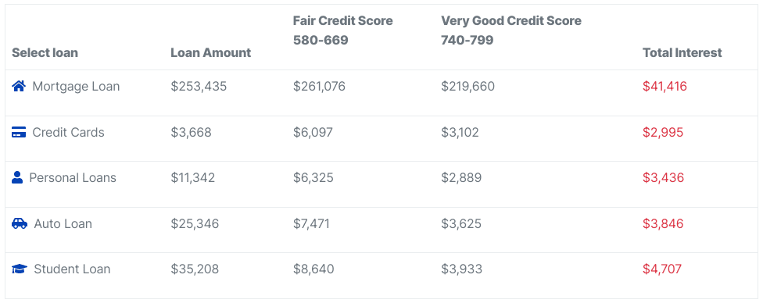Image resolution: width=763 pixels, height=303 pixels.
Task: Select the Credit Cards row label
Action: [68, 132]
